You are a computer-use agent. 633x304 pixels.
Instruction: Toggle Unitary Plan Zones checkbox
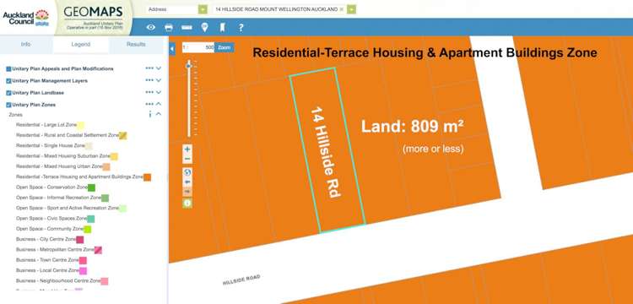pos(8,105)
